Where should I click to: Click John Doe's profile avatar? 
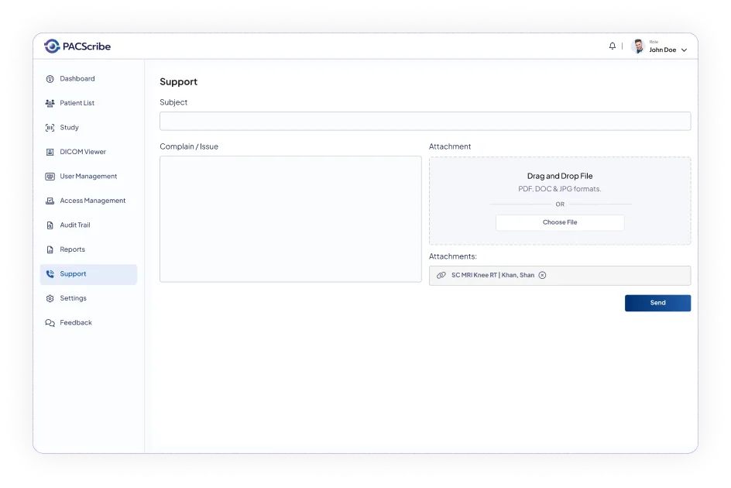(637, 46)
